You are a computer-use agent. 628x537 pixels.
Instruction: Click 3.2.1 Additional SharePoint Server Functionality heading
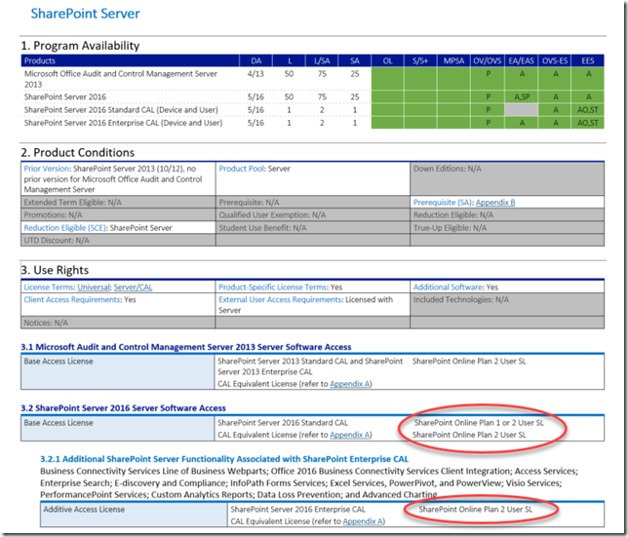pyautogui.click(x=224, y=459)
